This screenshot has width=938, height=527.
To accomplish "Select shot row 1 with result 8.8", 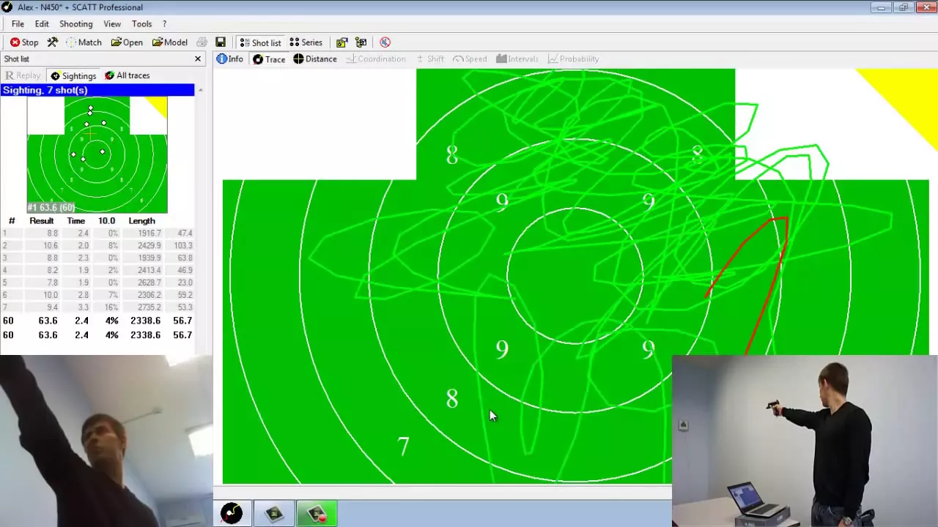I will 97,233.
